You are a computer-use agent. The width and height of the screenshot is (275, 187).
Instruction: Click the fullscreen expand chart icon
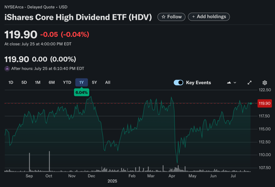249,83
